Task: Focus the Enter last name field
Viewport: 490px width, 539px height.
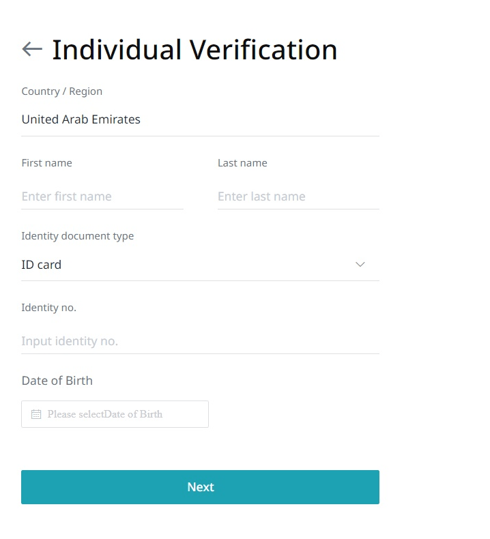Action: 298,196
